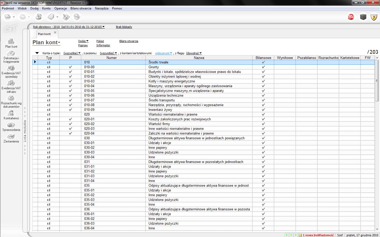Toggle P checkmark for account 020-04

70,134
